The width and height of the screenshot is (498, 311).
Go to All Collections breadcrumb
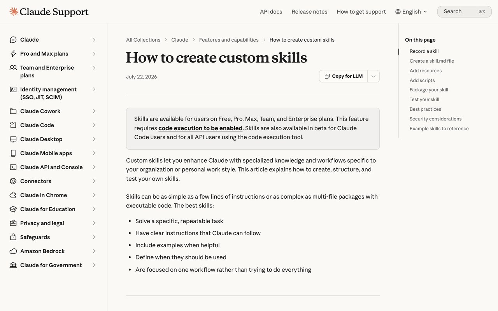[x=143, y=40]
